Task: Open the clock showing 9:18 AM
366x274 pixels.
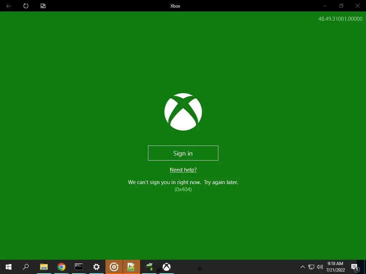Action: (335, 267)
